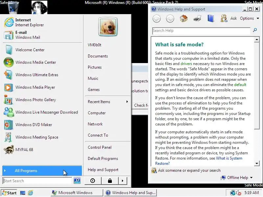Open Documents from Start menu
Image resolution: width=263 pixels, height=197 pixels.
point(98,56)
